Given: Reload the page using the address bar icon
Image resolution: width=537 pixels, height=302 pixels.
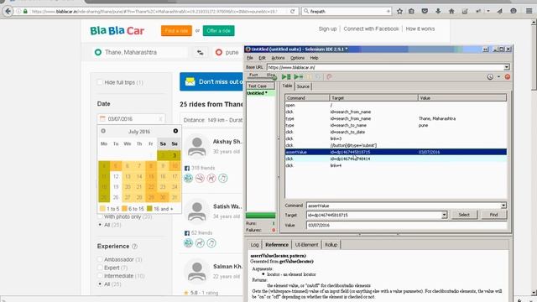Looking at the screenshot, I should (293, 11).
